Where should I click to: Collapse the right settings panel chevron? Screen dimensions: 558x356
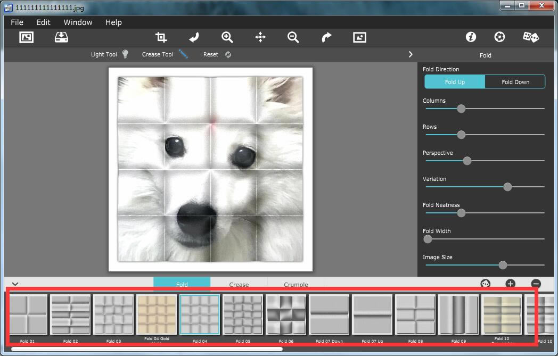(411, 54)
